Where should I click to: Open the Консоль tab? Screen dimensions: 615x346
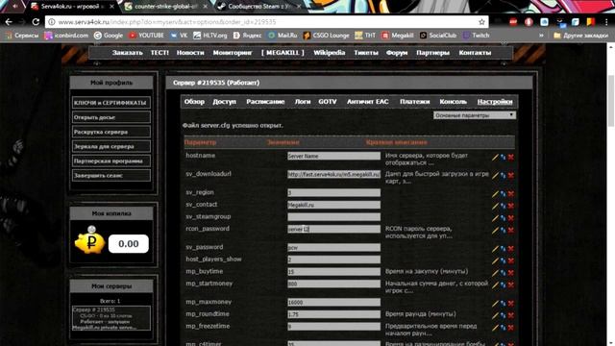click(453, 102)
